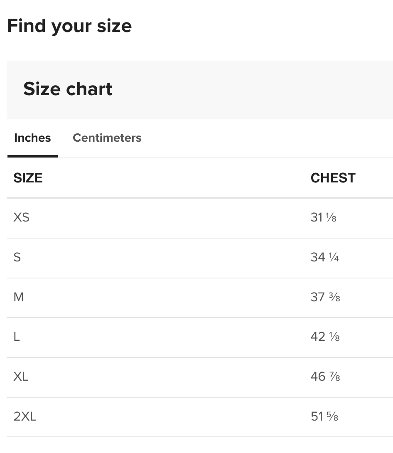Select the S size label
The image size is (393, 453).
pos(17,257)
